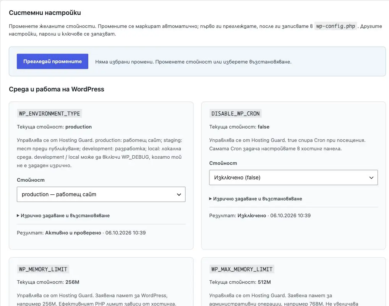Click the chevron arrow in the production dropdown

(179, 194)
